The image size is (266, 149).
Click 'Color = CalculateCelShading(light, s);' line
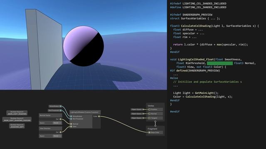203,96
